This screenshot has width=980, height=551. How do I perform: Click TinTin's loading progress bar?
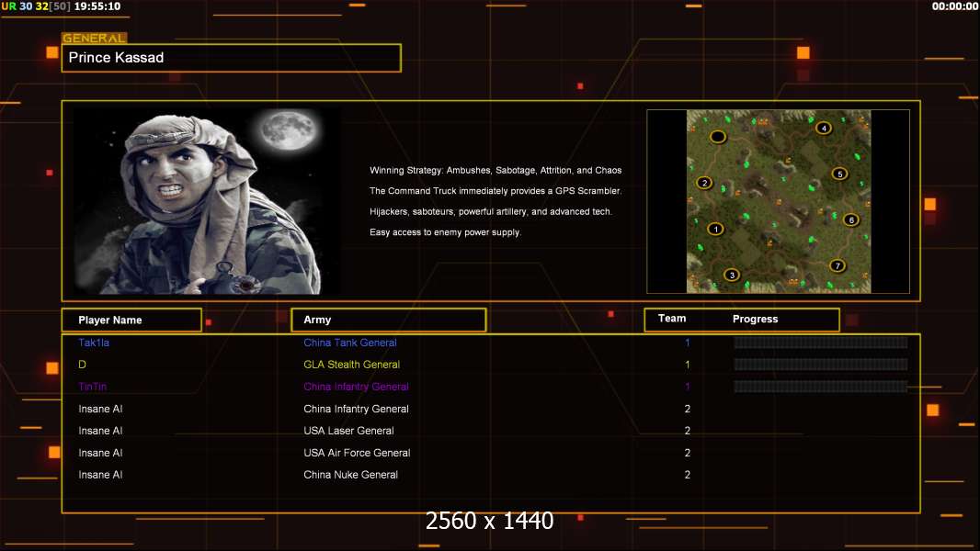point(820,387)
